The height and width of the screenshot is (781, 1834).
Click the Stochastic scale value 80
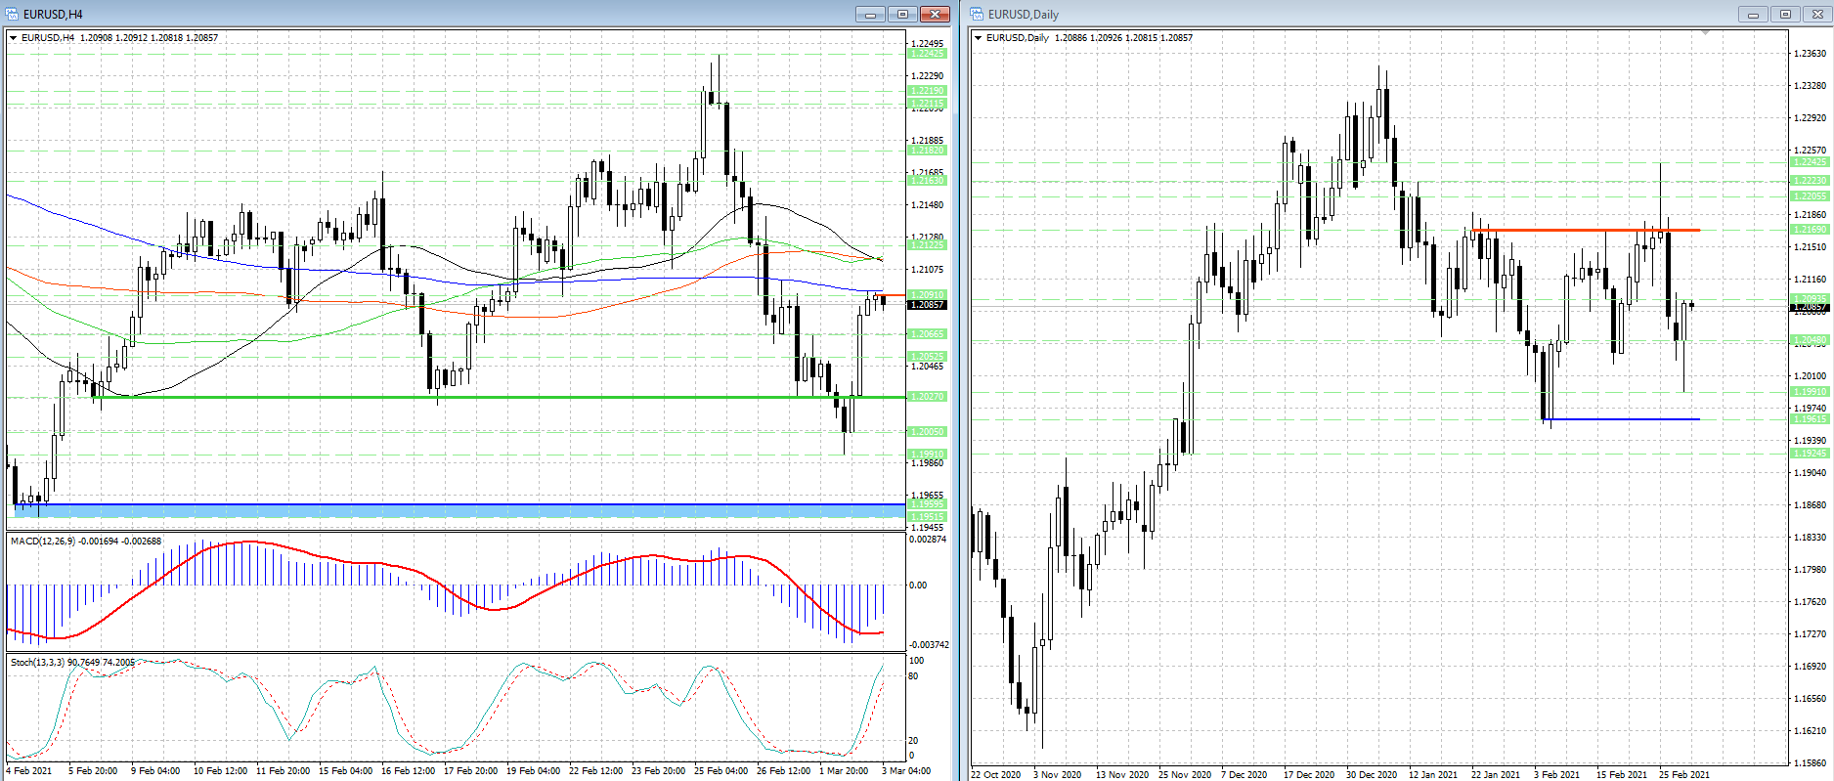(x=914, y=676)
